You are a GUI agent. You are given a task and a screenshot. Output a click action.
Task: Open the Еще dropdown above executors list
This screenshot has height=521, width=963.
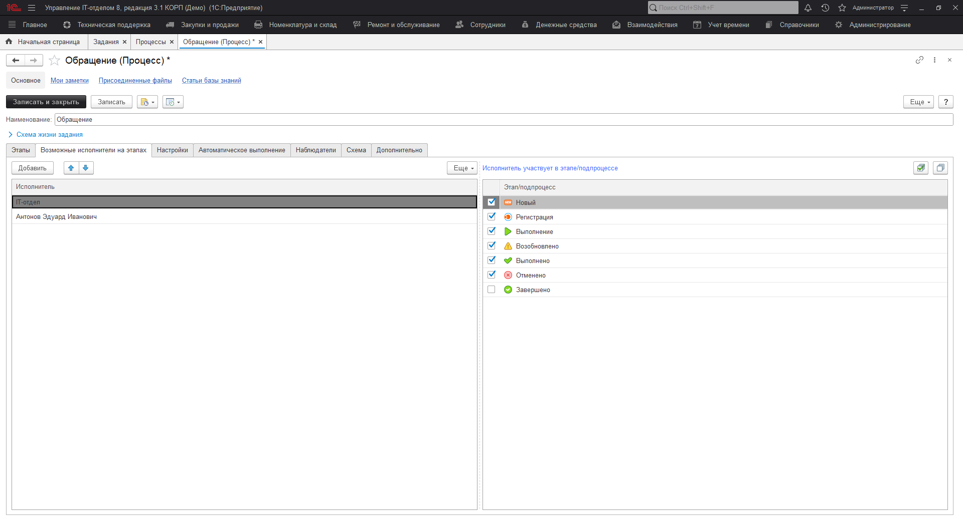[x=461, y=168]
